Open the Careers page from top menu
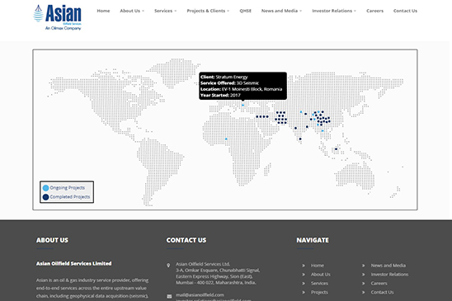 tap(374, 11)
